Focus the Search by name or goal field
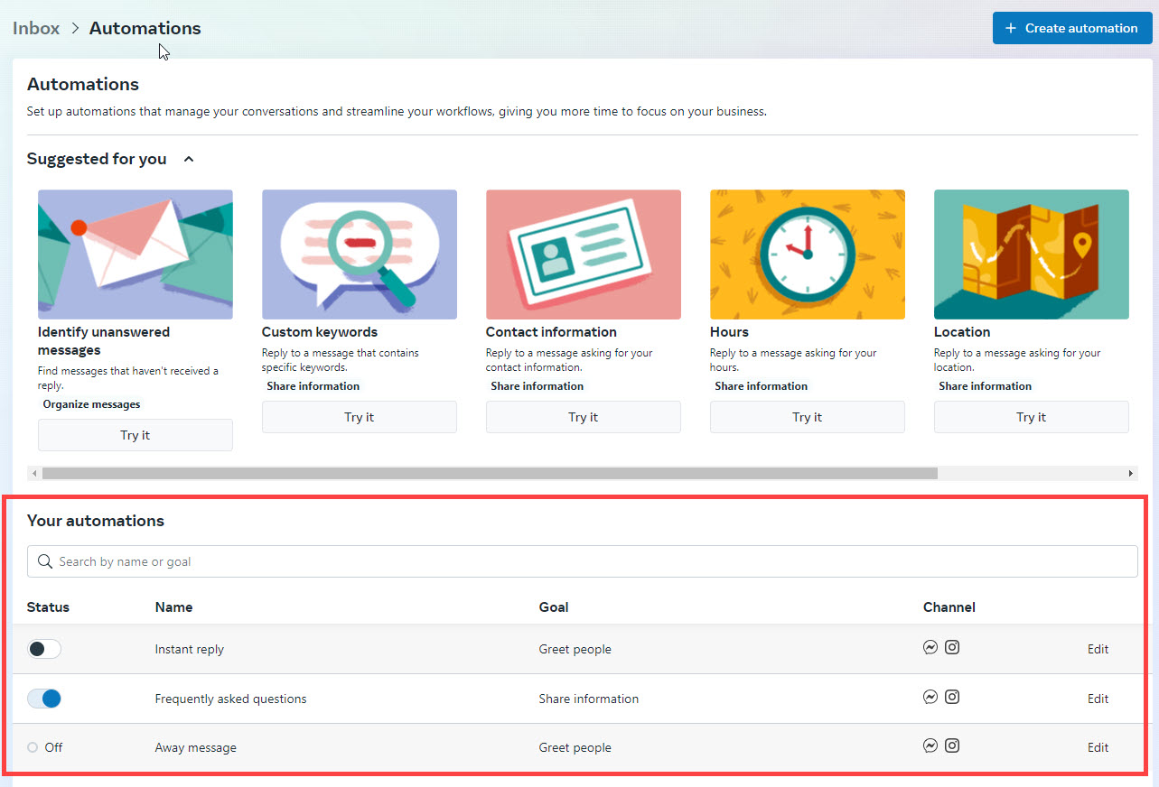The image size is (1159, 787). coord(587,561)
